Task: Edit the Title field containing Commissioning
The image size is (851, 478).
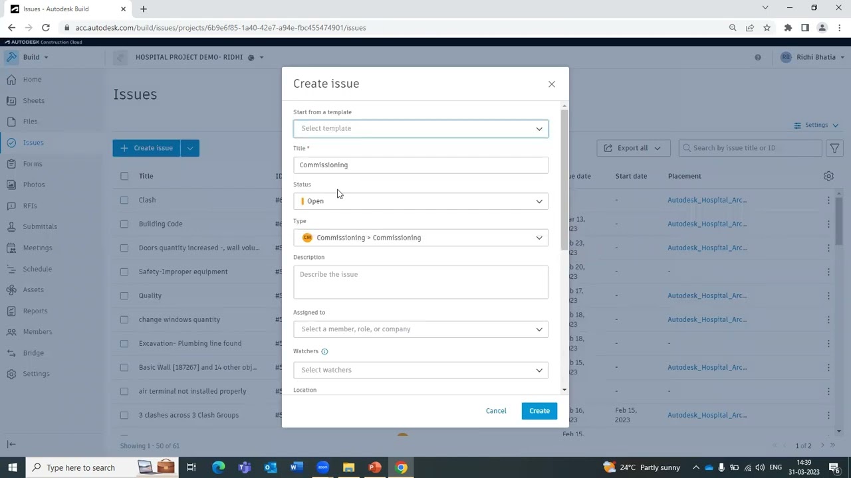Action: pos(421,165)
